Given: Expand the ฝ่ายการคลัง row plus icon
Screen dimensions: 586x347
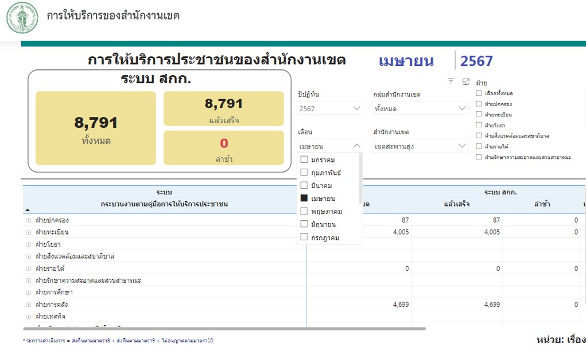Looking at the screenshot, I should coord(28,305).
